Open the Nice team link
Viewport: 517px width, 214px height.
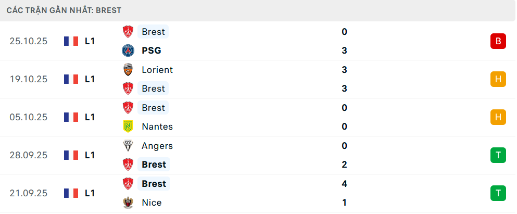pos(152,203)
